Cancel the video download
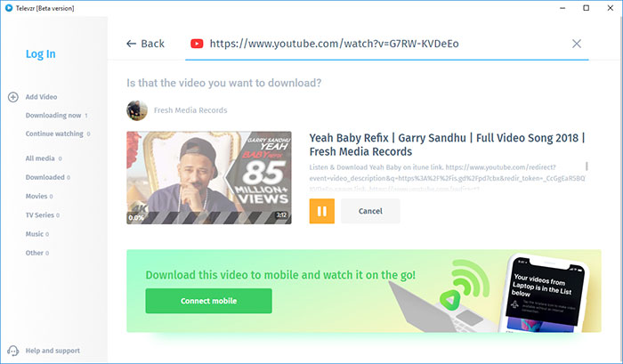This screenshot has width=623, height=364. coord(369,211)
